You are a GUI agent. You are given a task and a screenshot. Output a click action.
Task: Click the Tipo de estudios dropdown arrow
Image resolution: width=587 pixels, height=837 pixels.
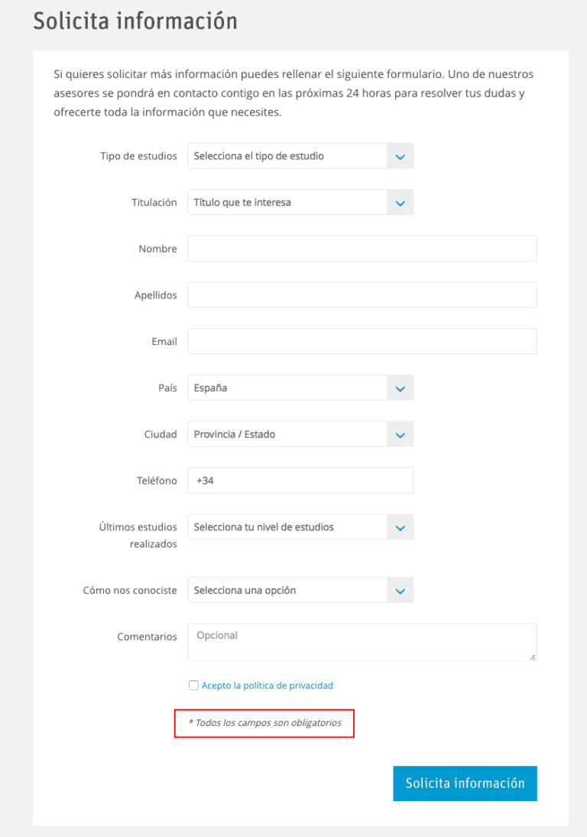coord(399,155)
